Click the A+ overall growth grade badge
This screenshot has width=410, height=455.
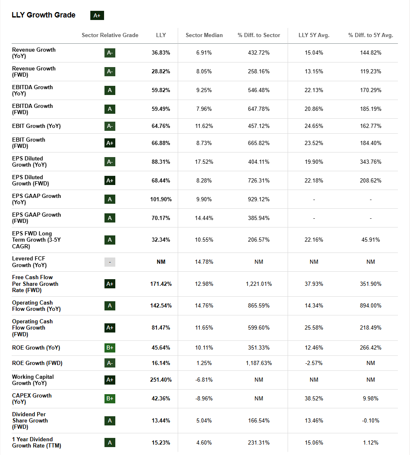pyautogui.click(x=97, y=15)
